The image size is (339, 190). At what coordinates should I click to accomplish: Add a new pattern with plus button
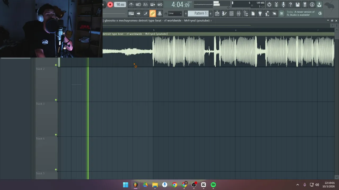(211, 13)
